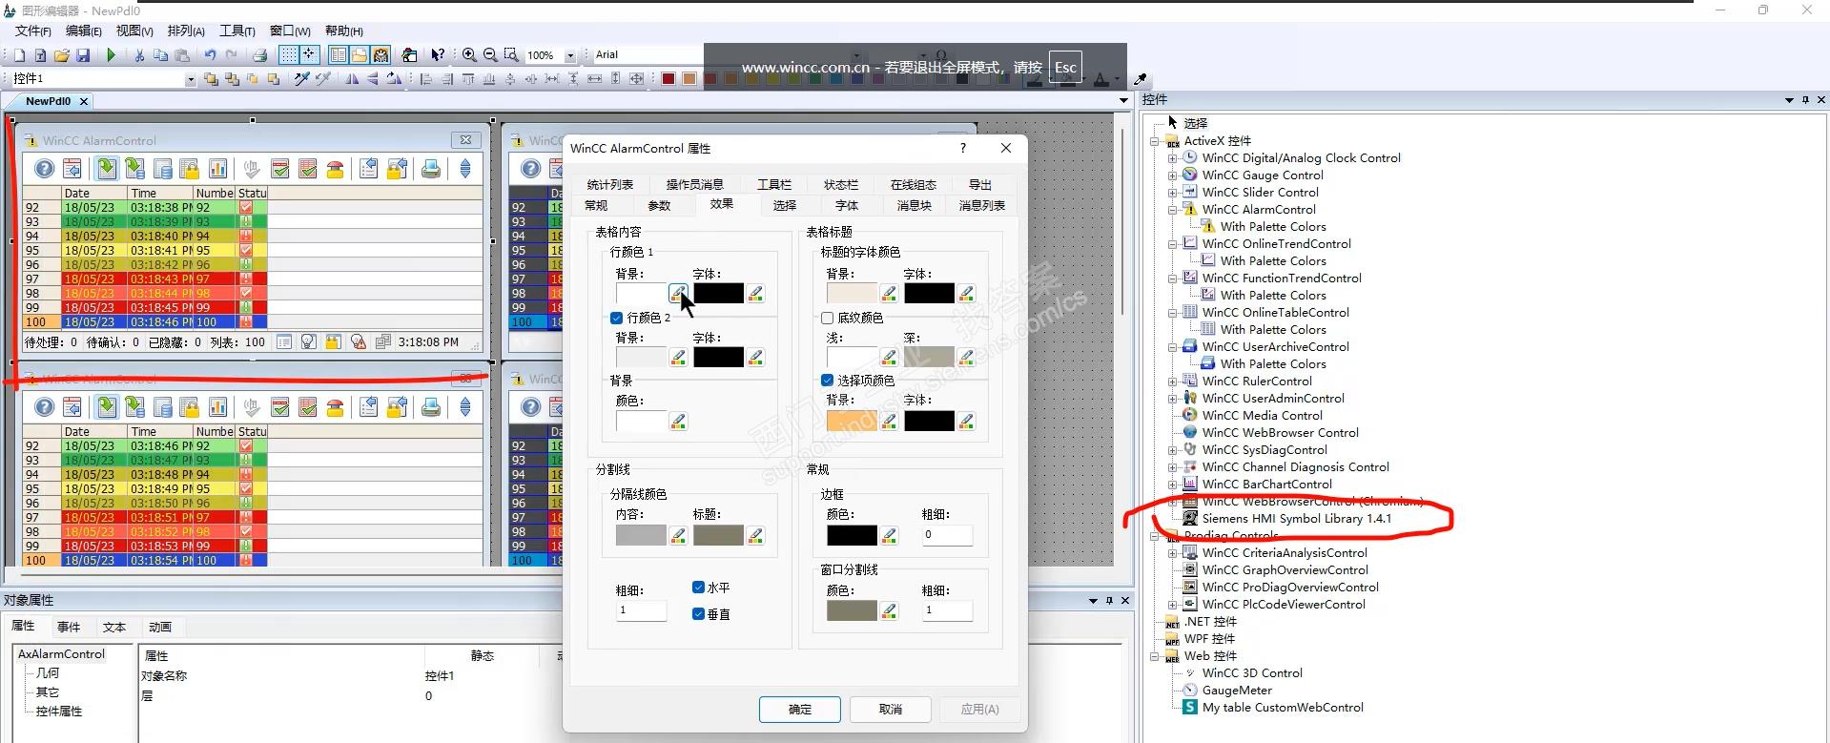Click the What's This help cursor icon

pyautogui.click(x=438, y=55)
